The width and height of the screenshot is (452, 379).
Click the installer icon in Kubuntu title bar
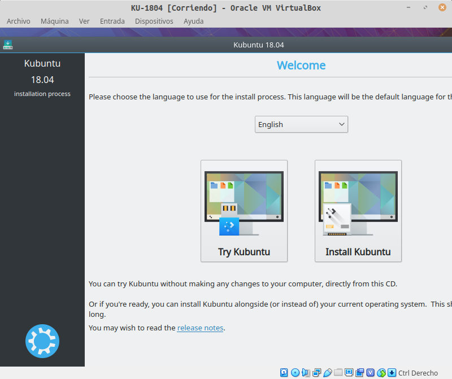8,45
